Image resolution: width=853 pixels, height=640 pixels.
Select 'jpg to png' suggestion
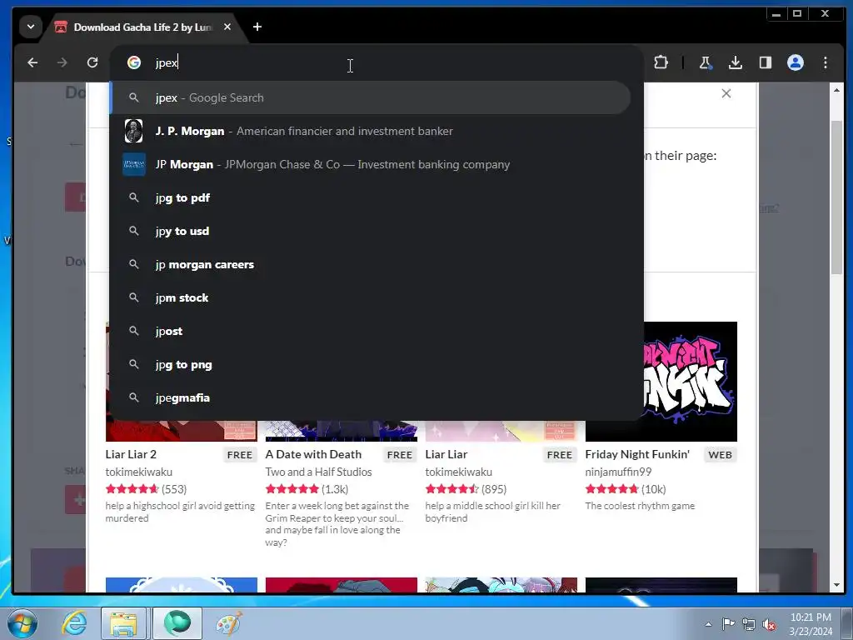tap(371, 365)
